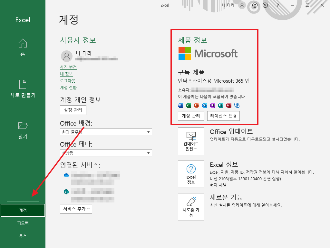Click the SharePoint connected service icon
The image size is (330, 248).
coord(66,192)
